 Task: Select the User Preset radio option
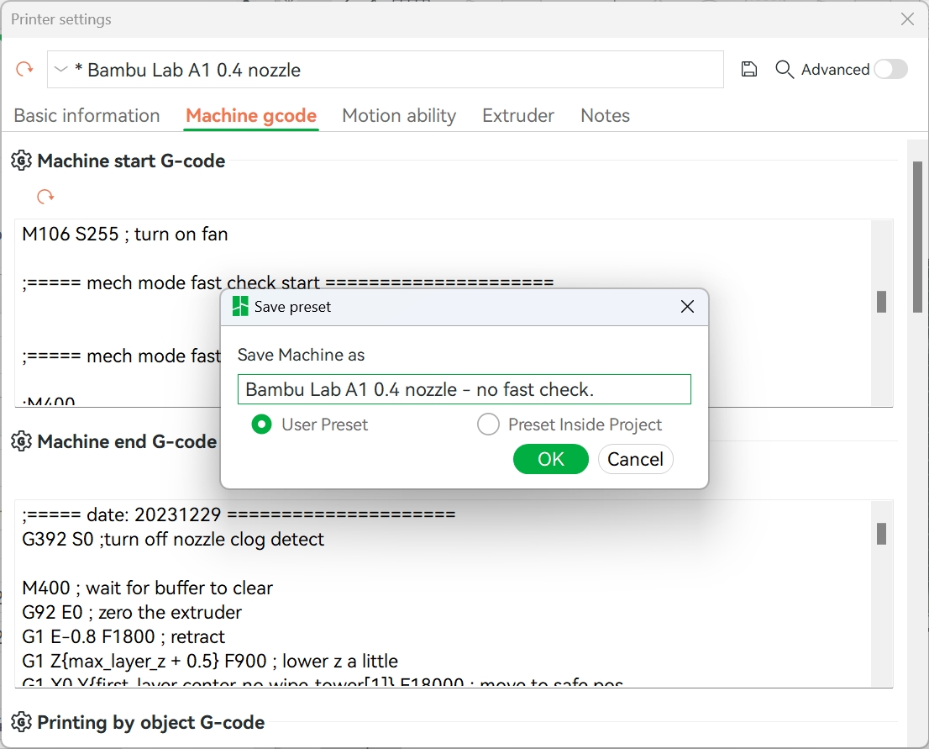261,425
